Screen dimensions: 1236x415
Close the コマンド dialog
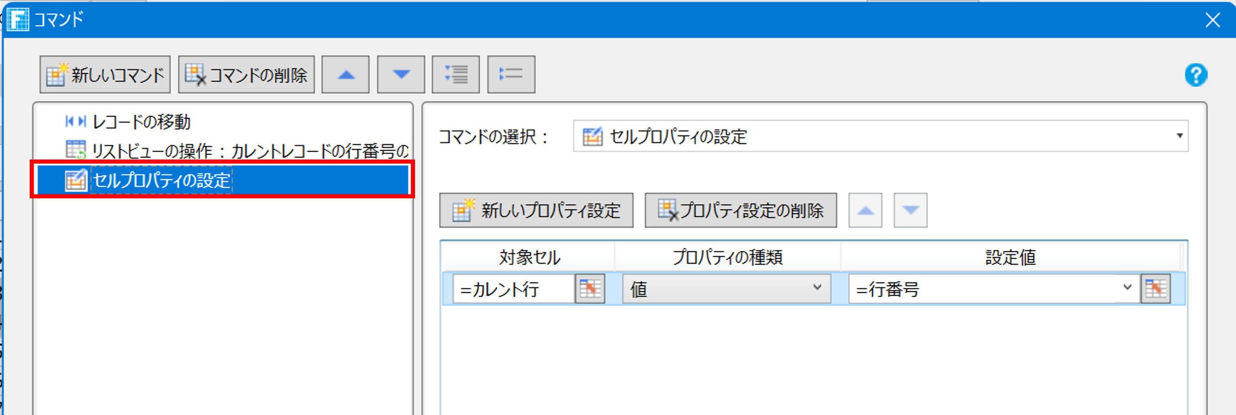pos(1213,20)
